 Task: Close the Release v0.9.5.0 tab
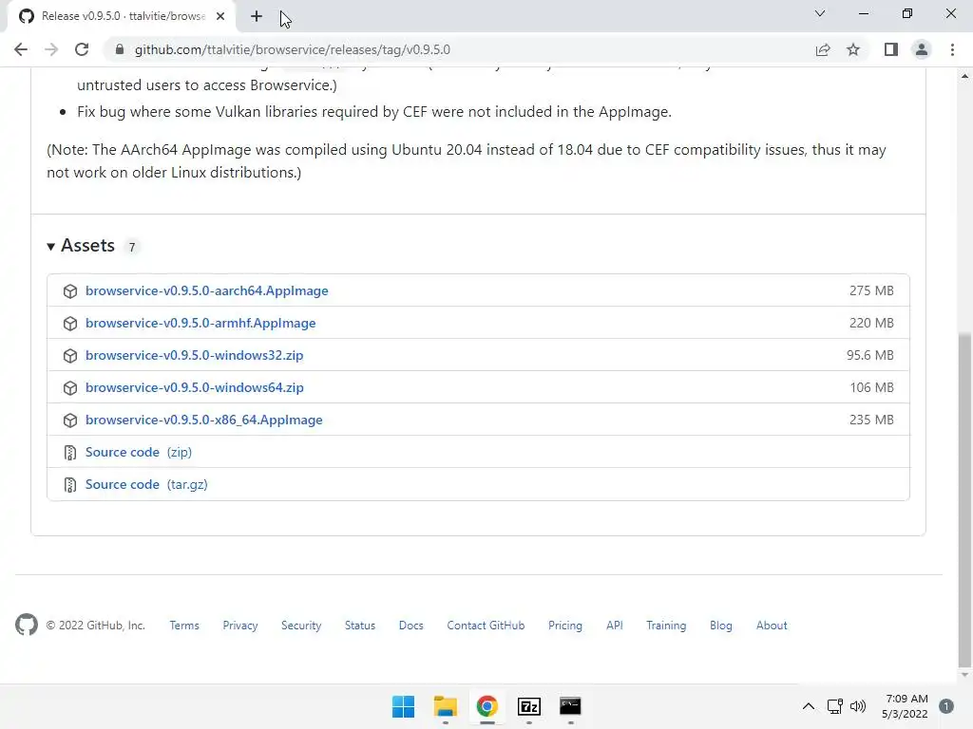220,16
